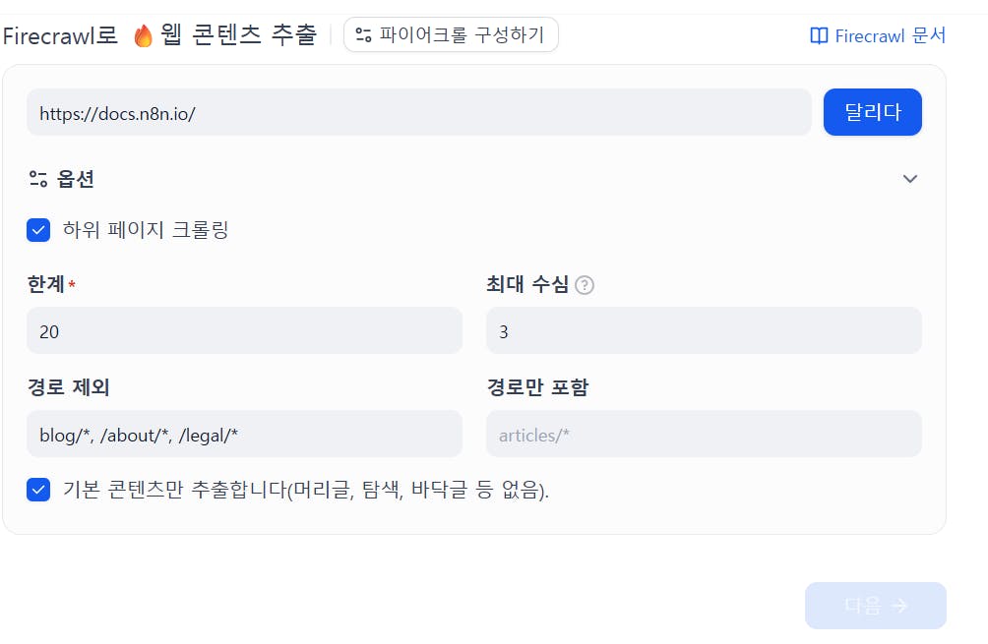
Task: Click the 옵션 settings sliders icon
Action: pos(38,179)
